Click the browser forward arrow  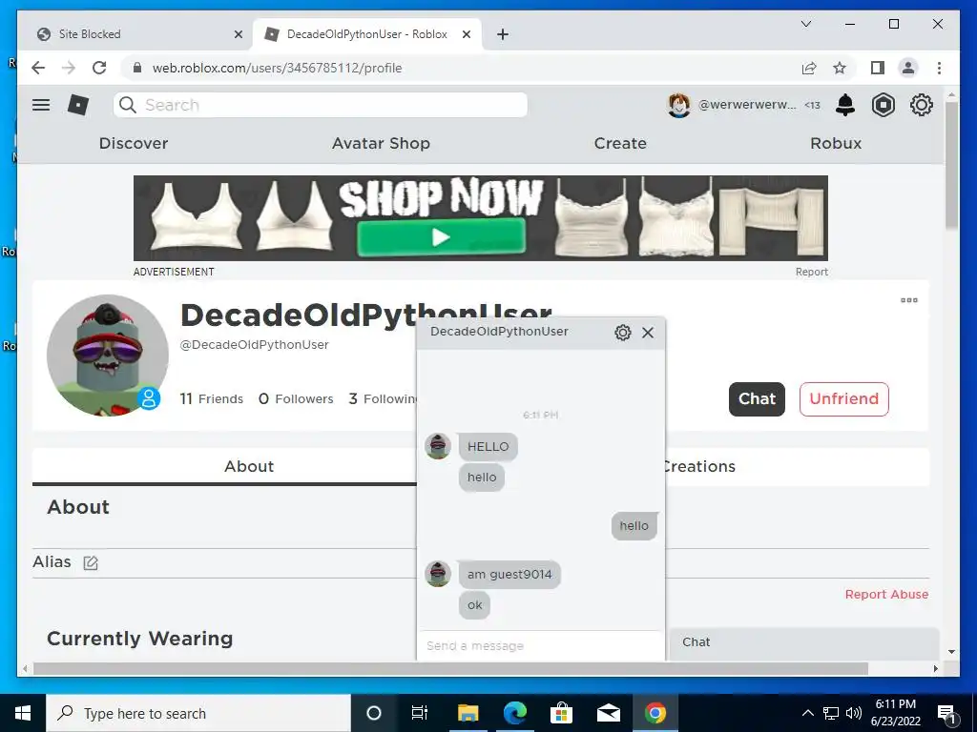tap(69, 68)
